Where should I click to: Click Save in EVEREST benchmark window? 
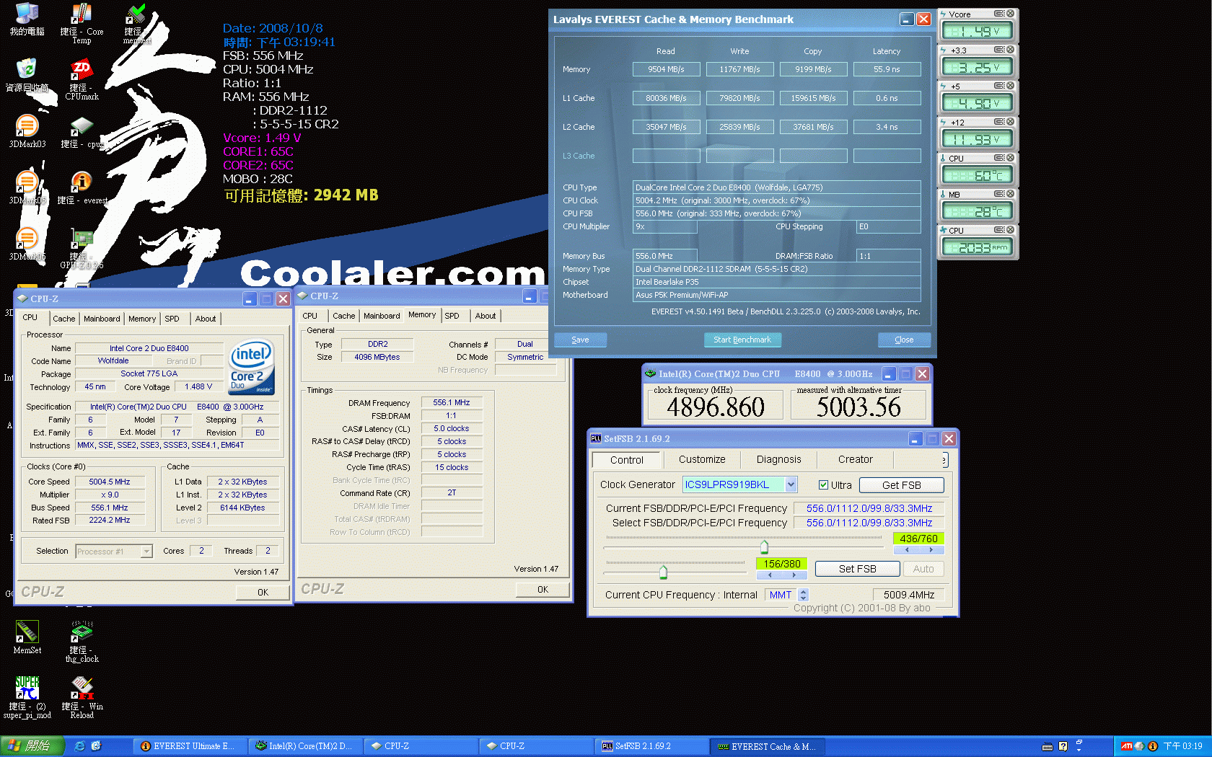(580, 340)
